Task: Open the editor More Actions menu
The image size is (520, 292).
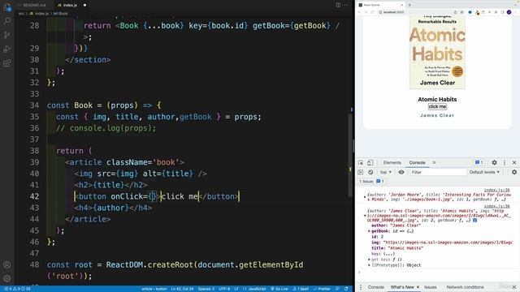Action: [346, 5]
